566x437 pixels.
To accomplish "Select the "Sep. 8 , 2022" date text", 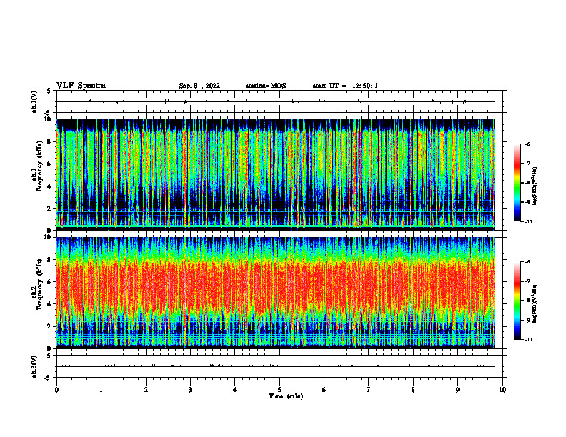I will (x=199, y=86).
